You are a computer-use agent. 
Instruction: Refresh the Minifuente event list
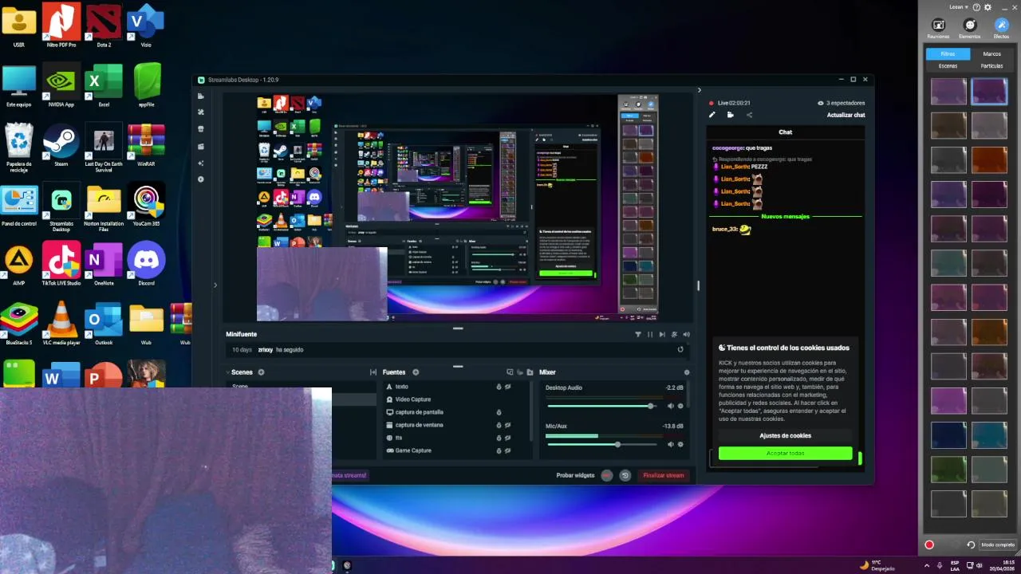tap(680, 349)
